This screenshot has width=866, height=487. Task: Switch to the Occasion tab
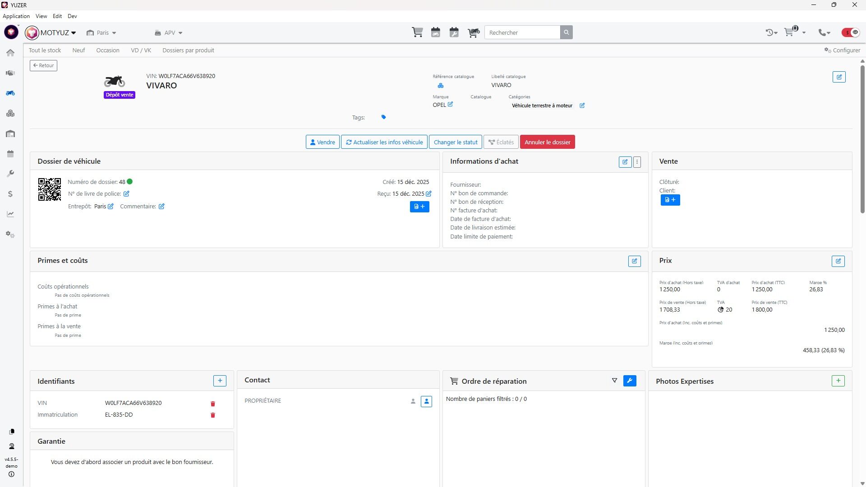click(107, 51)
